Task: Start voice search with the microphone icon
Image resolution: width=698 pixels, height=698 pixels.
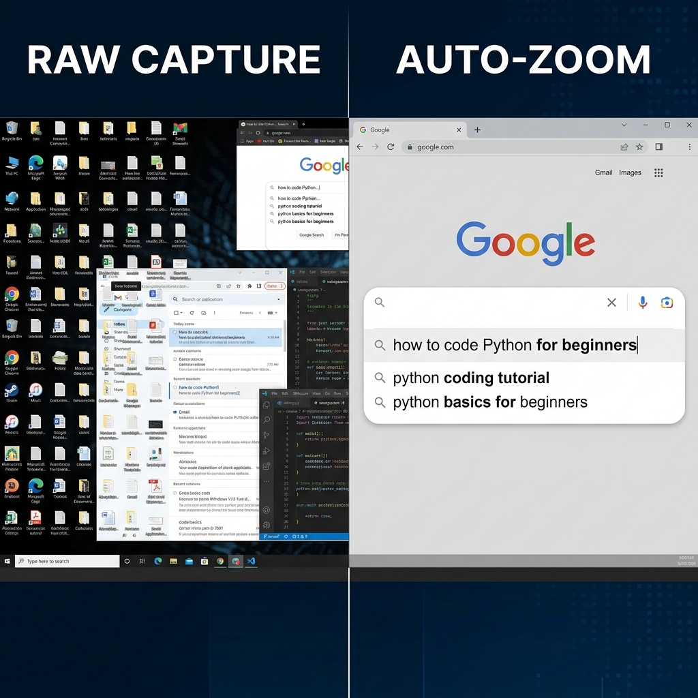Action: 642,303
